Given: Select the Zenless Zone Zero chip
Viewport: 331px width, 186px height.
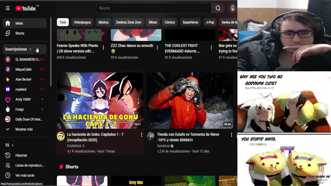Looking at the screenshot, I should click(x=129, y=22).
